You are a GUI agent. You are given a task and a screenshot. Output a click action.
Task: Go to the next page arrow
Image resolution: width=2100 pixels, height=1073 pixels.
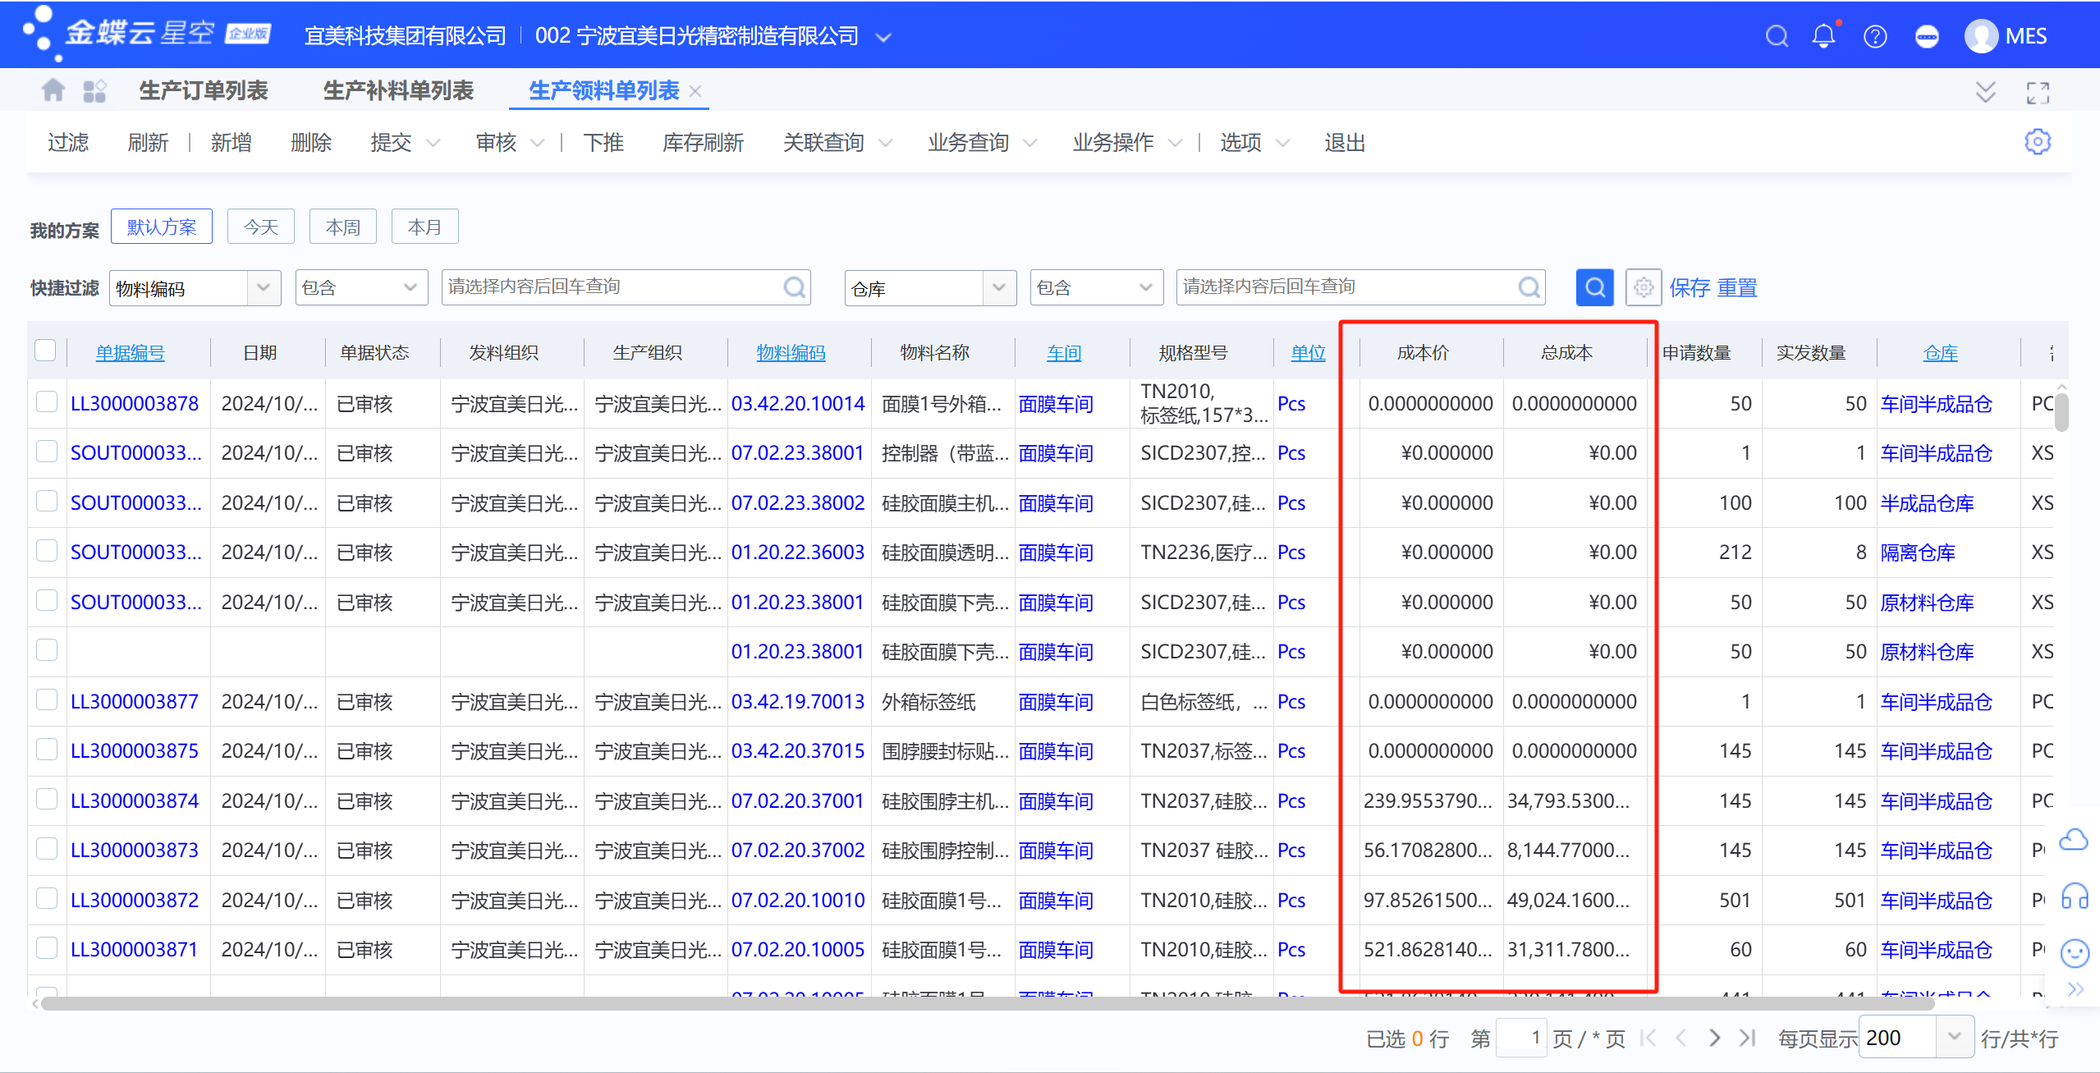click(1714, 1038)
